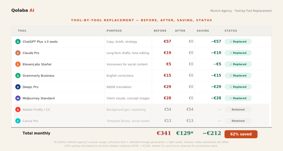The width and height of the screenshot is (283, 151).
Task: Click the Retained badge for Canva Pro
Action: pos(238,121)
